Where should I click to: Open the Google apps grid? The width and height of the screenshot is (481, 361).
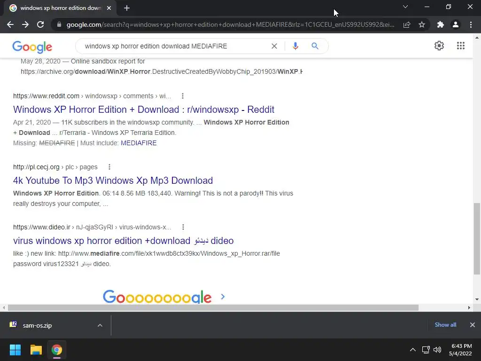pyautogui.click(x=460, y=46)
